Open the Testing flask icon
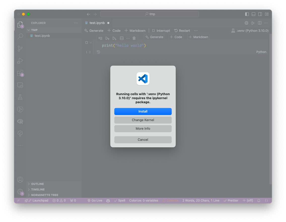This screenshot has width=286, height=222. (x=20, y=97)
